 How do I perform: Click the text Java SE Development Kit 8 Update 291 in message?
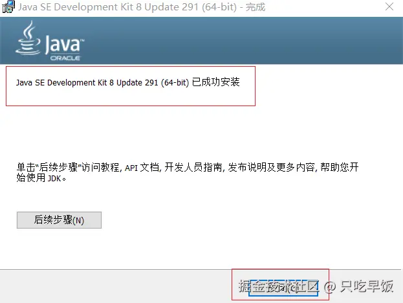pos(87,83)
